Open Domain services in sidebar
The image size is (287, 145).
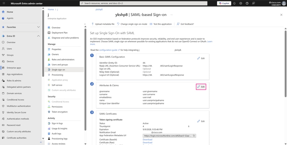(x=14, y=93)
